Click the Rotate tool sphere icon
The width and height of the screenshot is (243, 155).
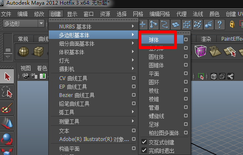pyautogui.click(x=7, y=139)
